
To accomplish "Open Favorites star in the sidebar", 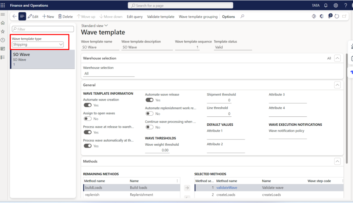I will click(3, 31).
